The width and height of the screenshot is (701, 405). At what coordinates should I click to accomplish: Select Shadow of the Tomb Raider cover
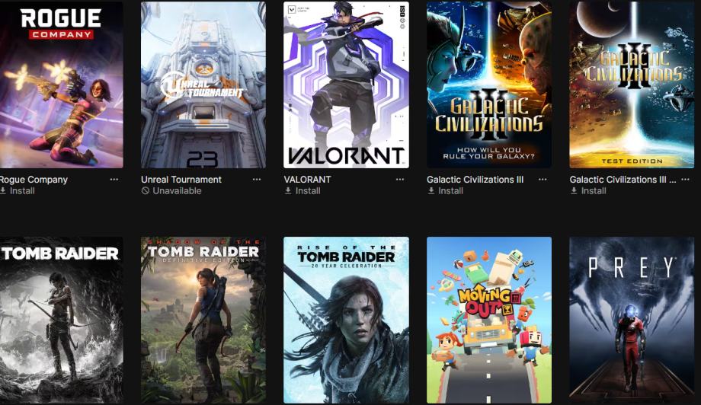203,320
